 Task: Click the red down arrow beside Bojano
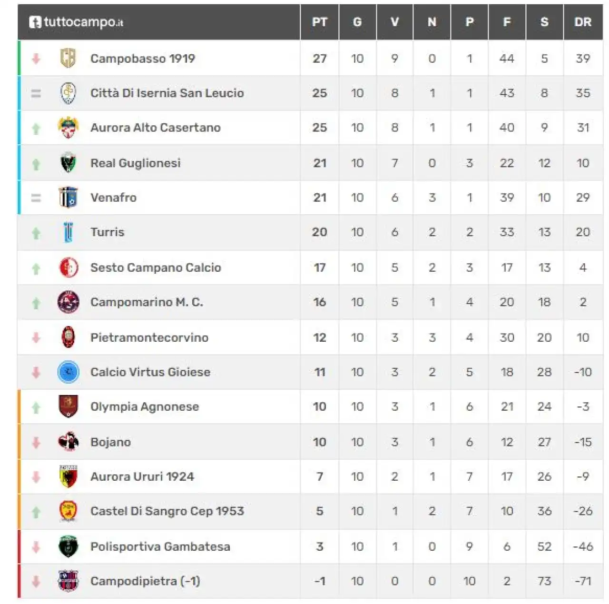click(x=36, y=443)
